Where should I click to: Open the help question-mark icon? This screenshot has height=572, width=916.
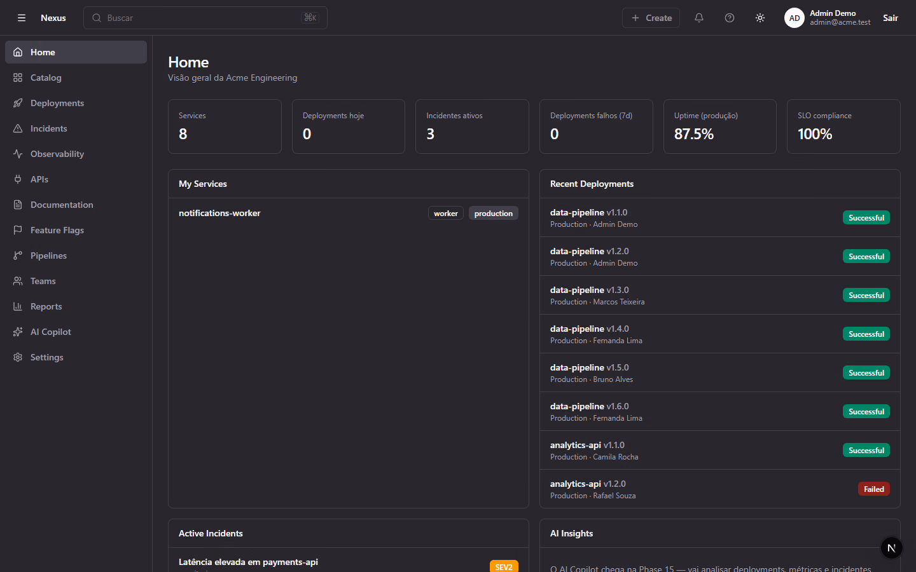[730, 18]
